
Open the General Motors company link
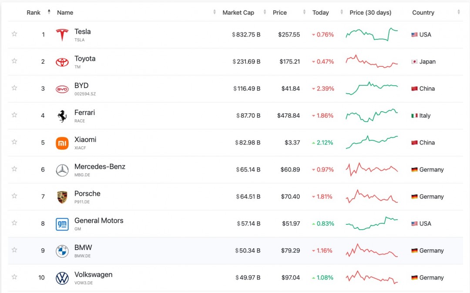pos(99,221)
